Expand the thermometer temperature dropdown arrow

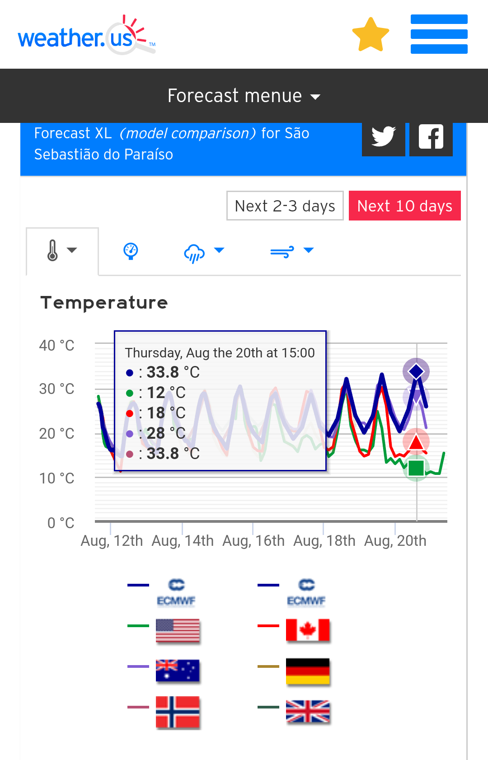(x=72, y=250)
